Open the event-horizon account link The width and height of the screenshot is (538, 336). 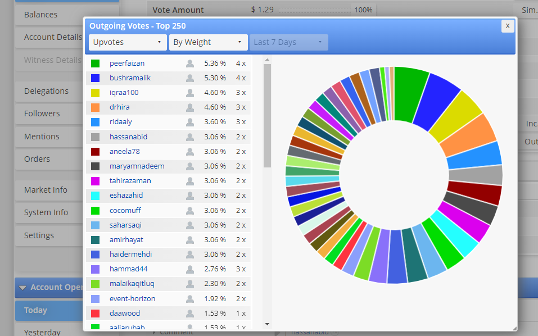pyautogui.click(x=133, y=299)
